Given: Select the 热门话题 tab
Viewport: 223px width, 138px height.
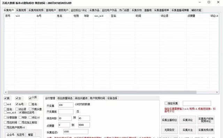Looking at the screenshot, I should point(124,10).
